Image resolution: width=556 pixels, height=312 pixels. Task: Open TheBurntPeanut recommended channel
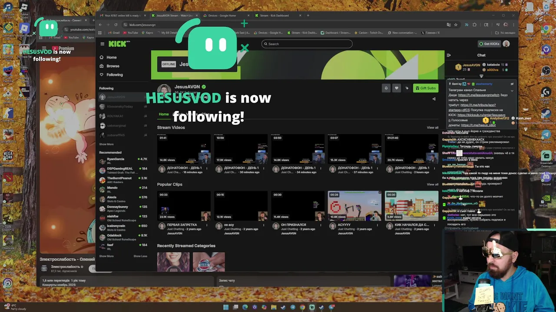(123, 180)
